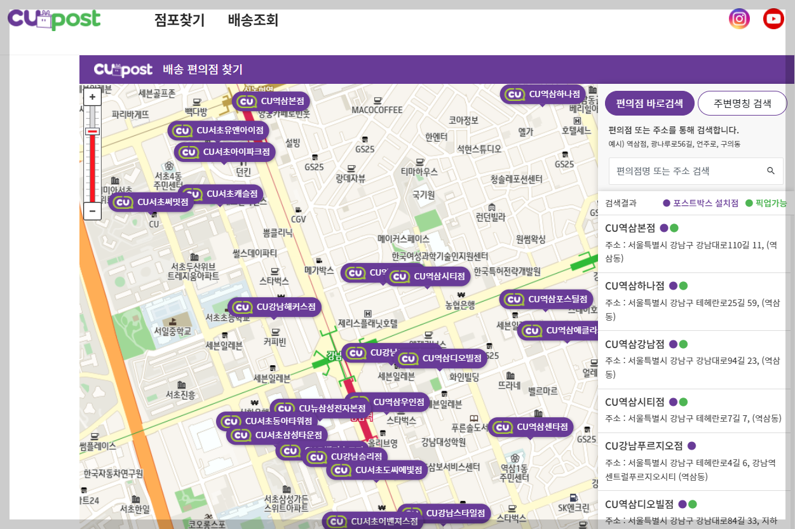Switch to the 주변명칭 검색 tab
795x529 pixels.
click(742, 103)
